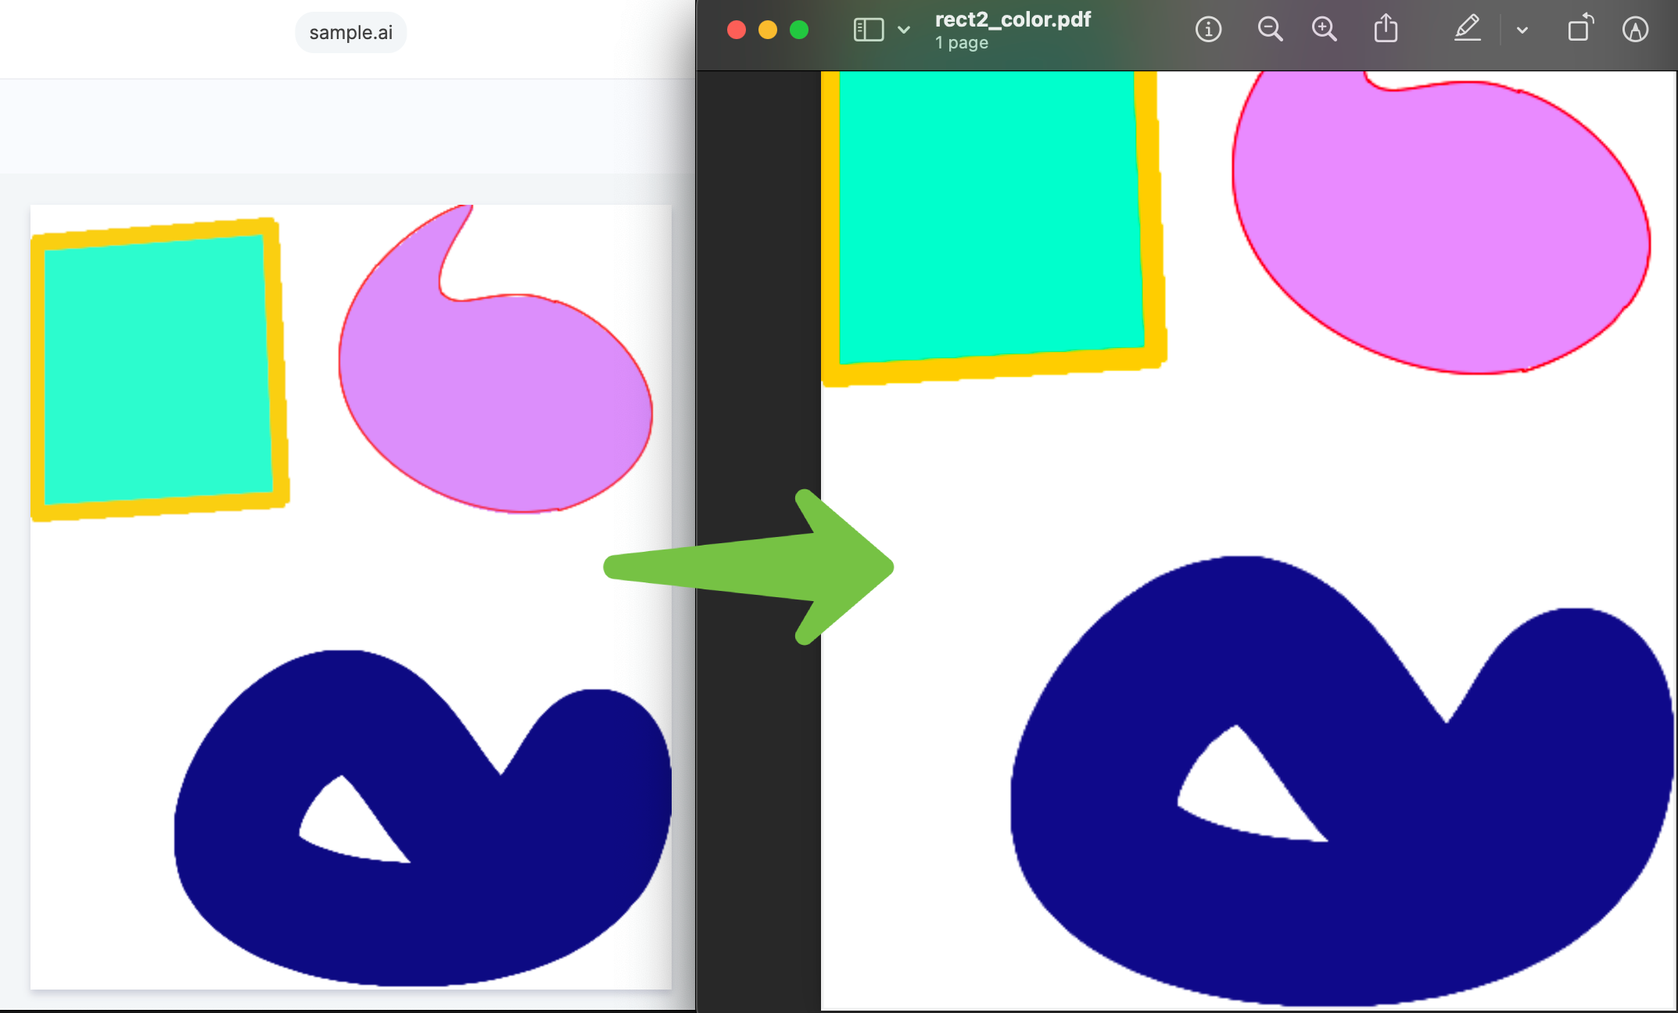Open the markup options dropdown arrow
1678x1013 pixels.
(1522, 30)
